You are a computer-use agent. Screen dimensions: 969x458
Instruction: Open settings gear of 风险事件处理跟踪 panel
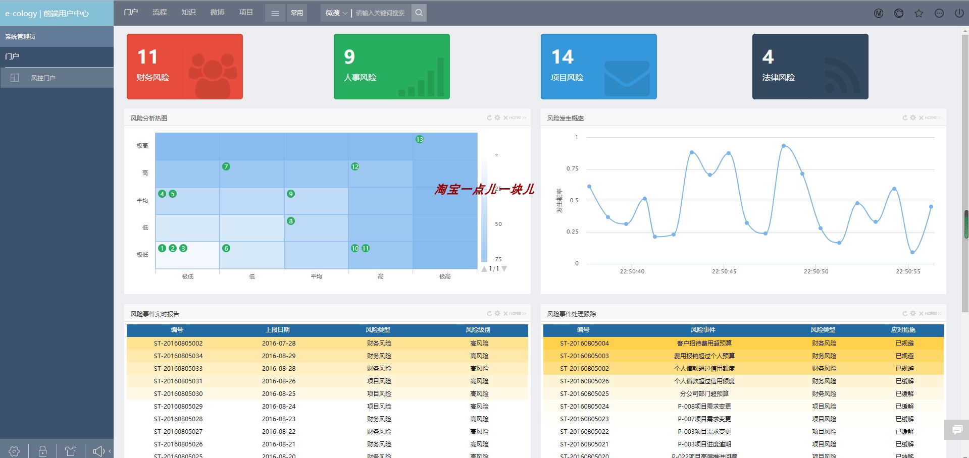[913, 313]
